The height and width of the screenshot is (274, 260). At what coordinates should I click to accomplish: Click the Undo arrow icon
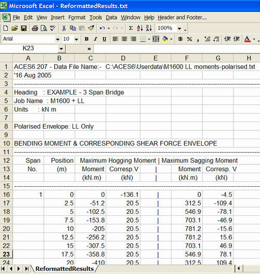[102, 28]
